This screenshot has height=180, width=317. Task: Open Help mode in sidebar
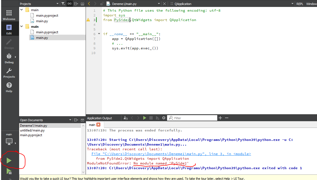point(9,87)
